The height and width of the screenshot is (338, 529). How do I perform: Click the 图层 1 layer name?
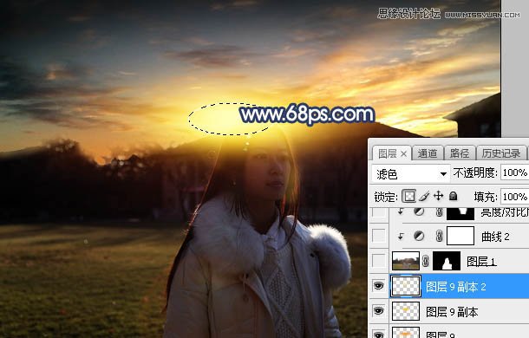481,261
